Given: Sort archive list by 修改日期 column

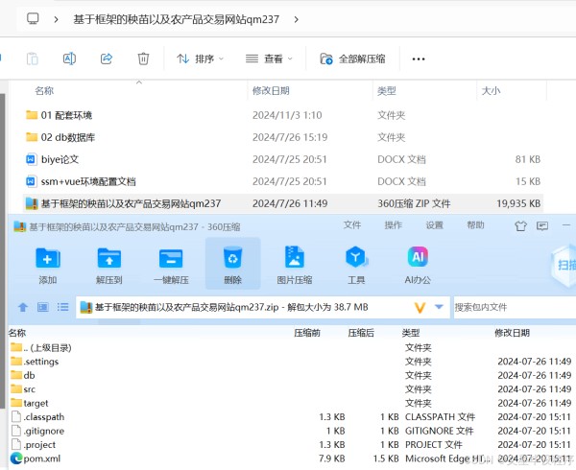Looking at the screenshot, I should [512, 333].
